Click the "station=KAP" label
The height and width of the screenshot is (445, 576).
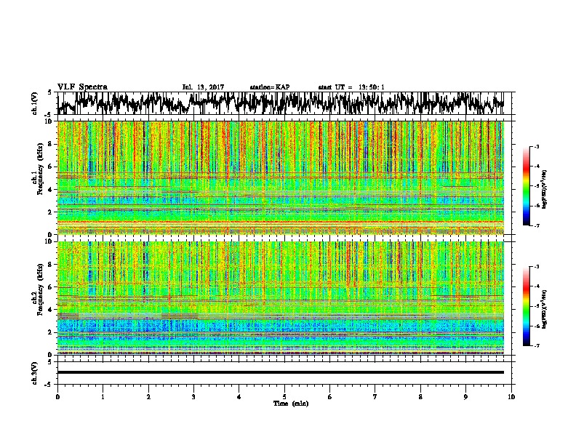270,87
